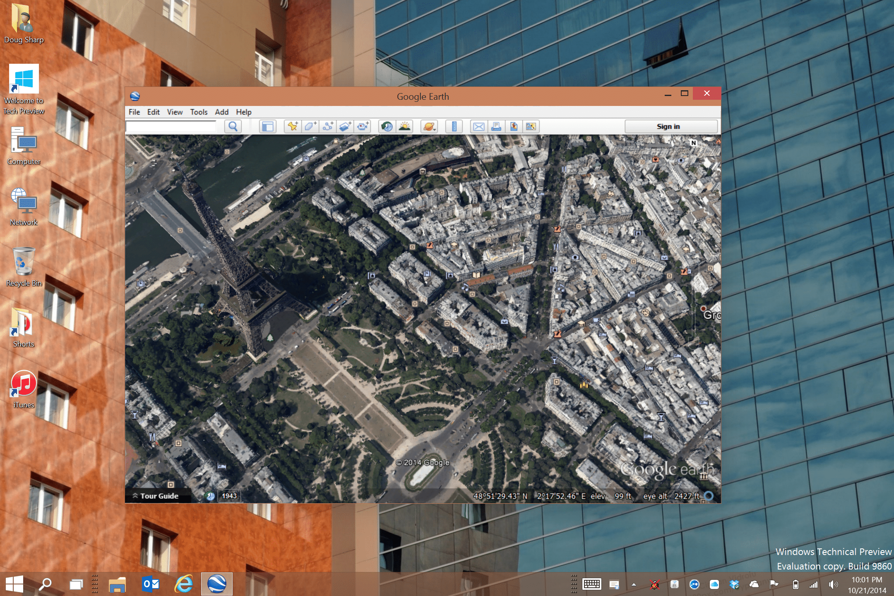Click the latitude 48°51'29.43" N text

(500, 496)
